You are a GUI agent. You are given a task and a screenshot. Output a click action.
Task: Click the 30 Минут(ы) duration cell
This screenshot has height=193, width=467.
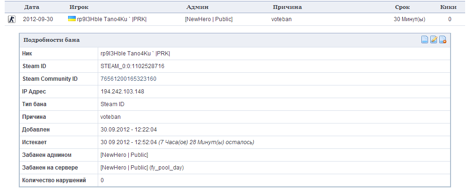(409, 19)
